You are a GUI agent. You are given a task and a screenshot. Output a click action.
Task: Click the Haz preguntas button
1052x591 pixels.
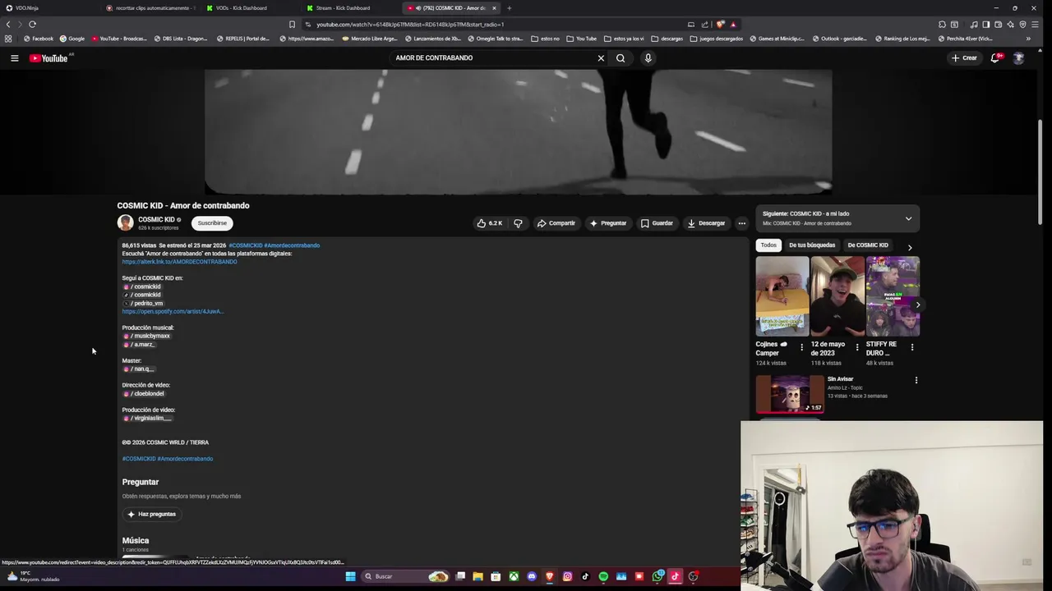pos(151,515)
